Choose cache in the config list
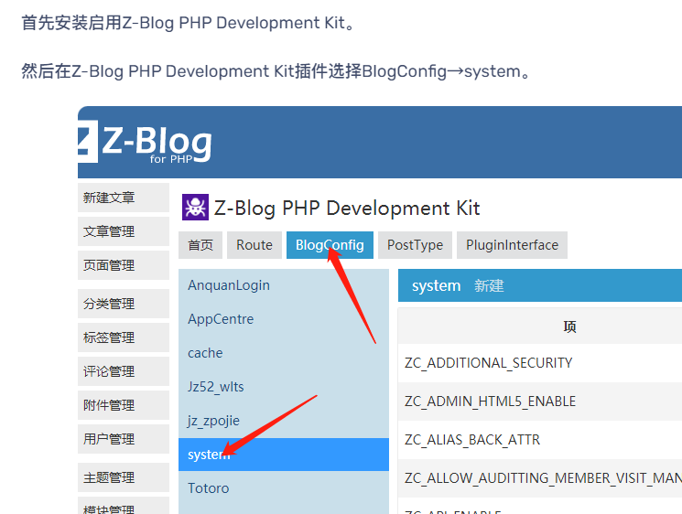 [284, 353]
